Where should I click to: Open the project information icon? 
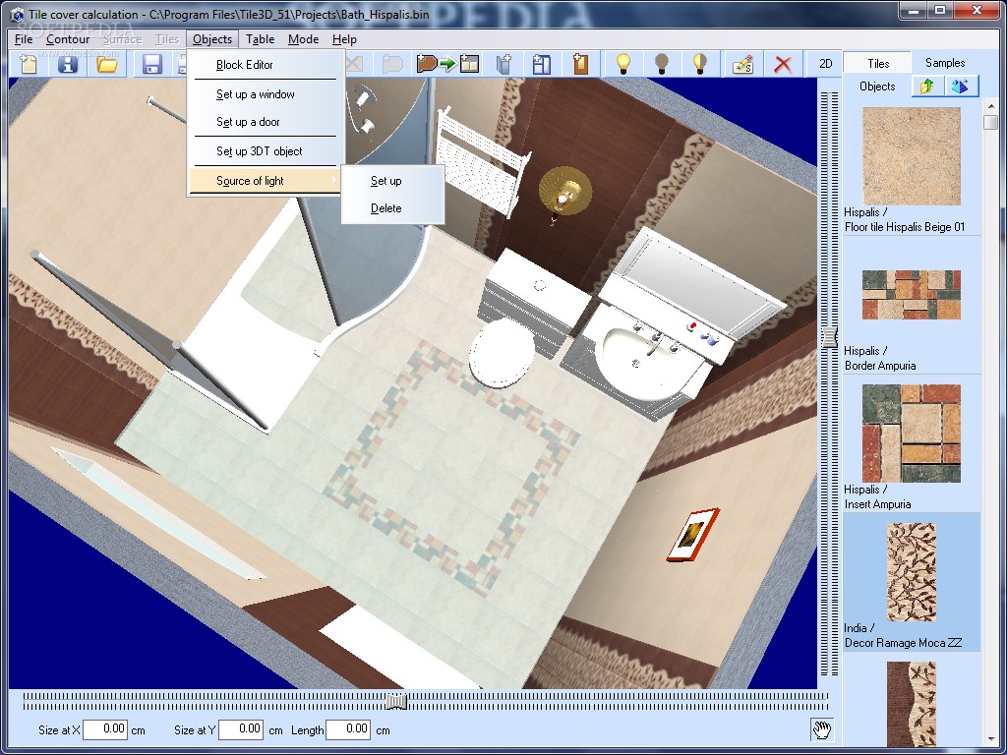point(68,64)
